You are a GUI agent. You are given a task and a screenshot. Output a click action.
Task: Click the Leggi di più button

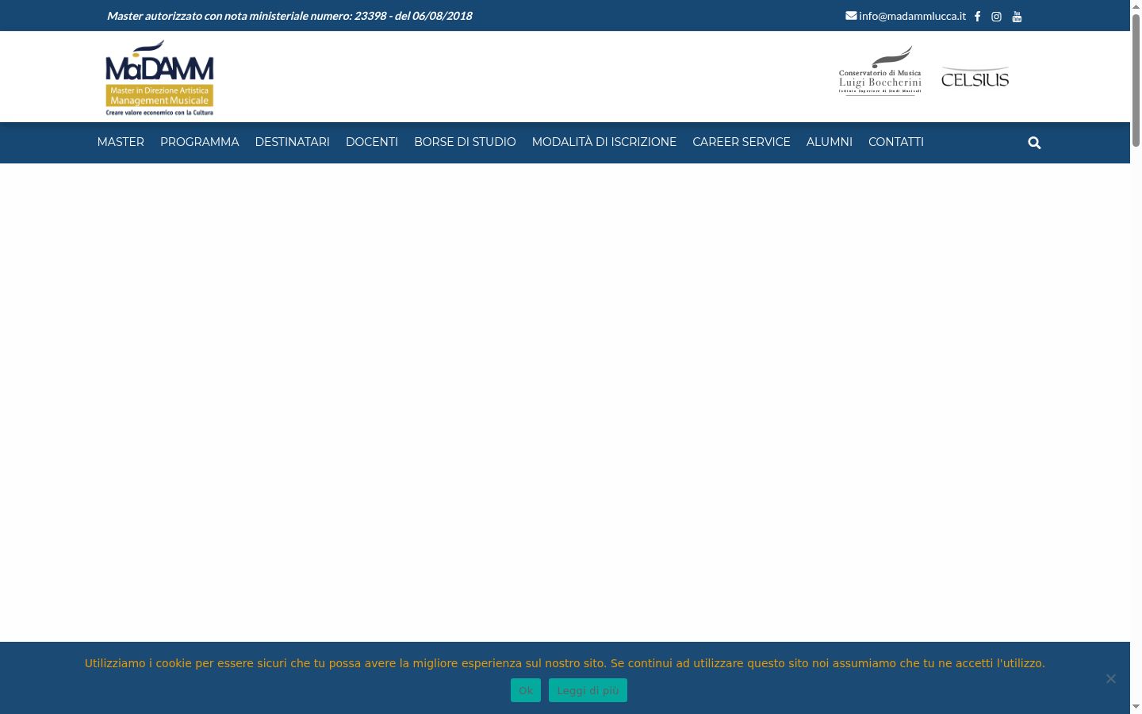point(588,690)
